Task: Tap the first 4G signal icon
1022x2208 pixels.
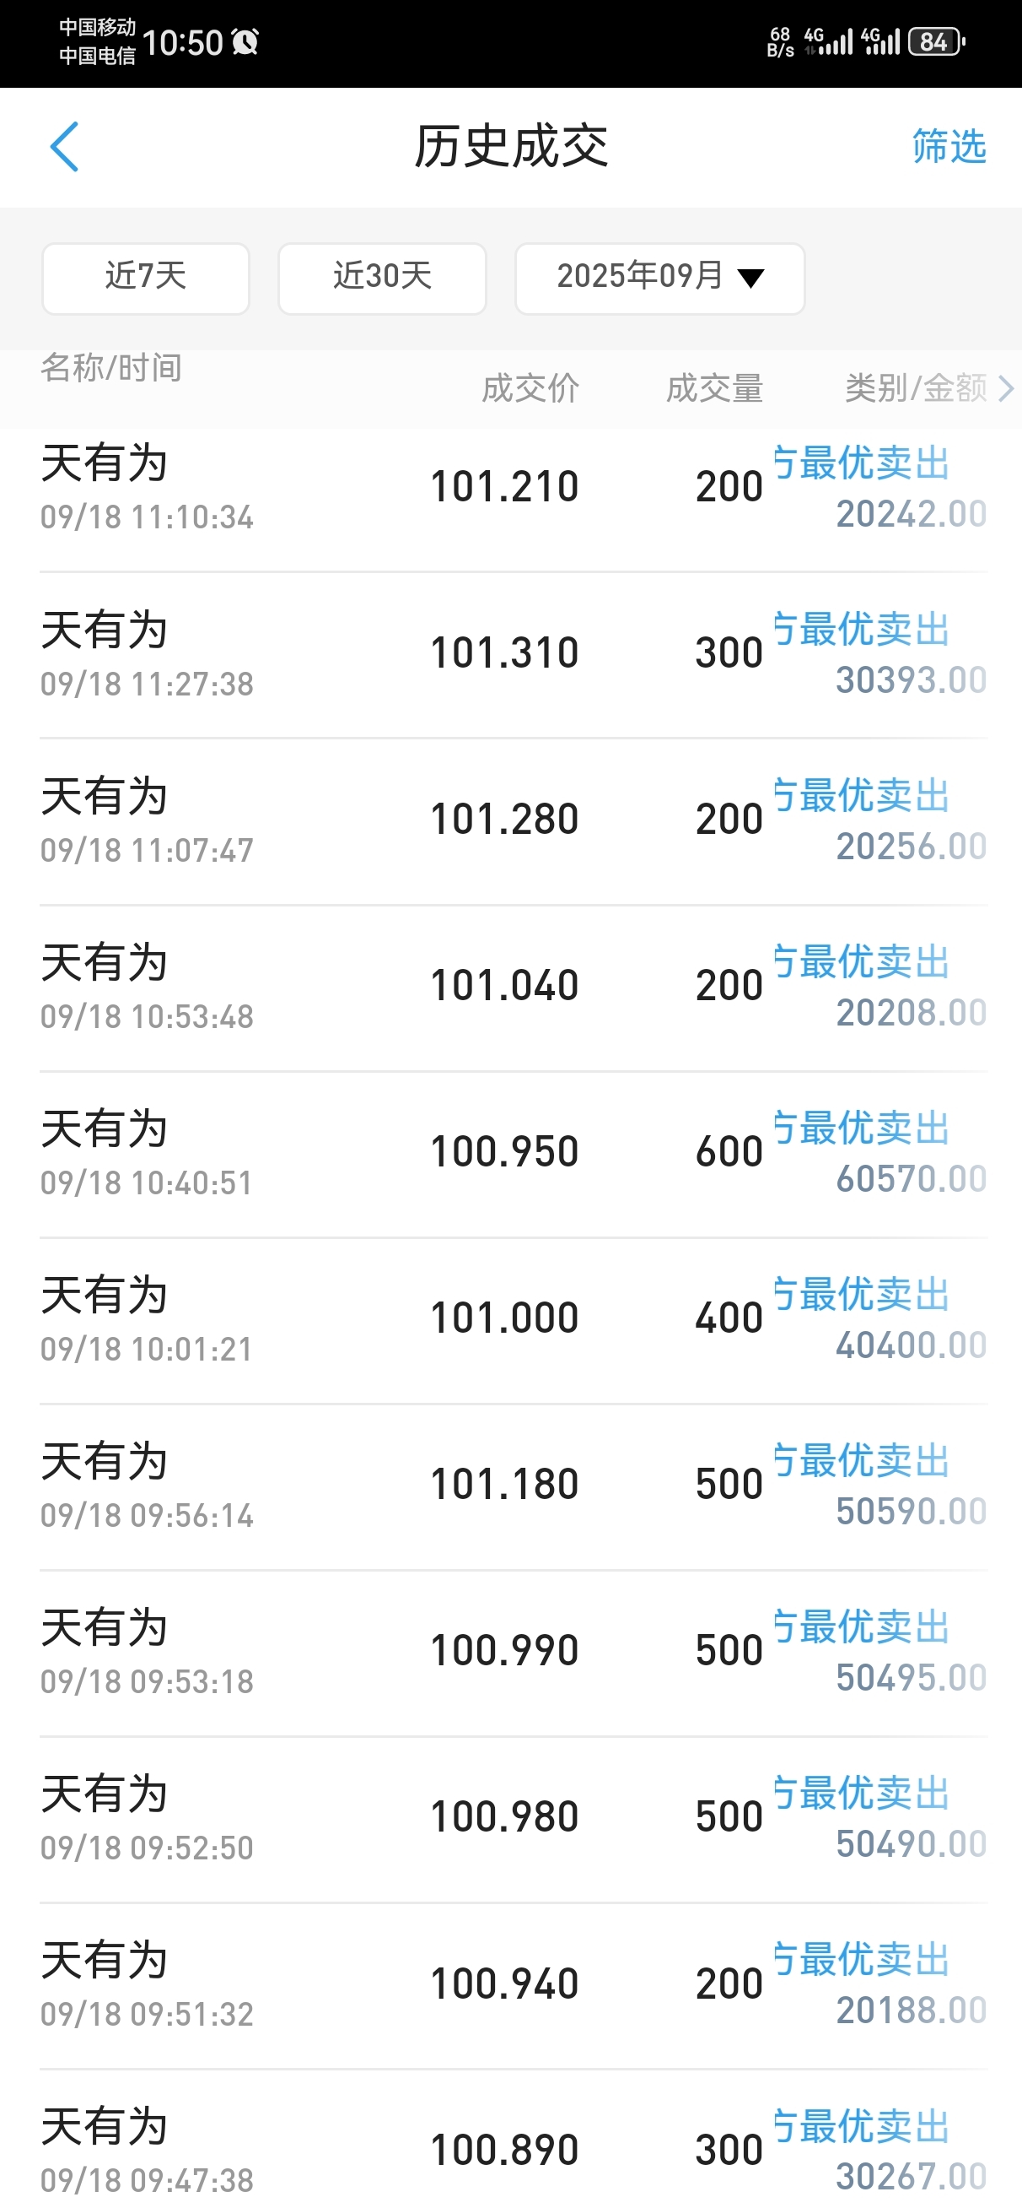Action: coord(828,41)
